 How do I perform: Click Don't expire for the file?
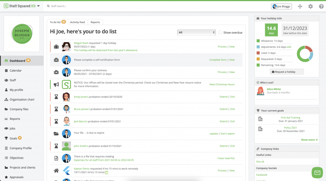click(x=228, y=134)
